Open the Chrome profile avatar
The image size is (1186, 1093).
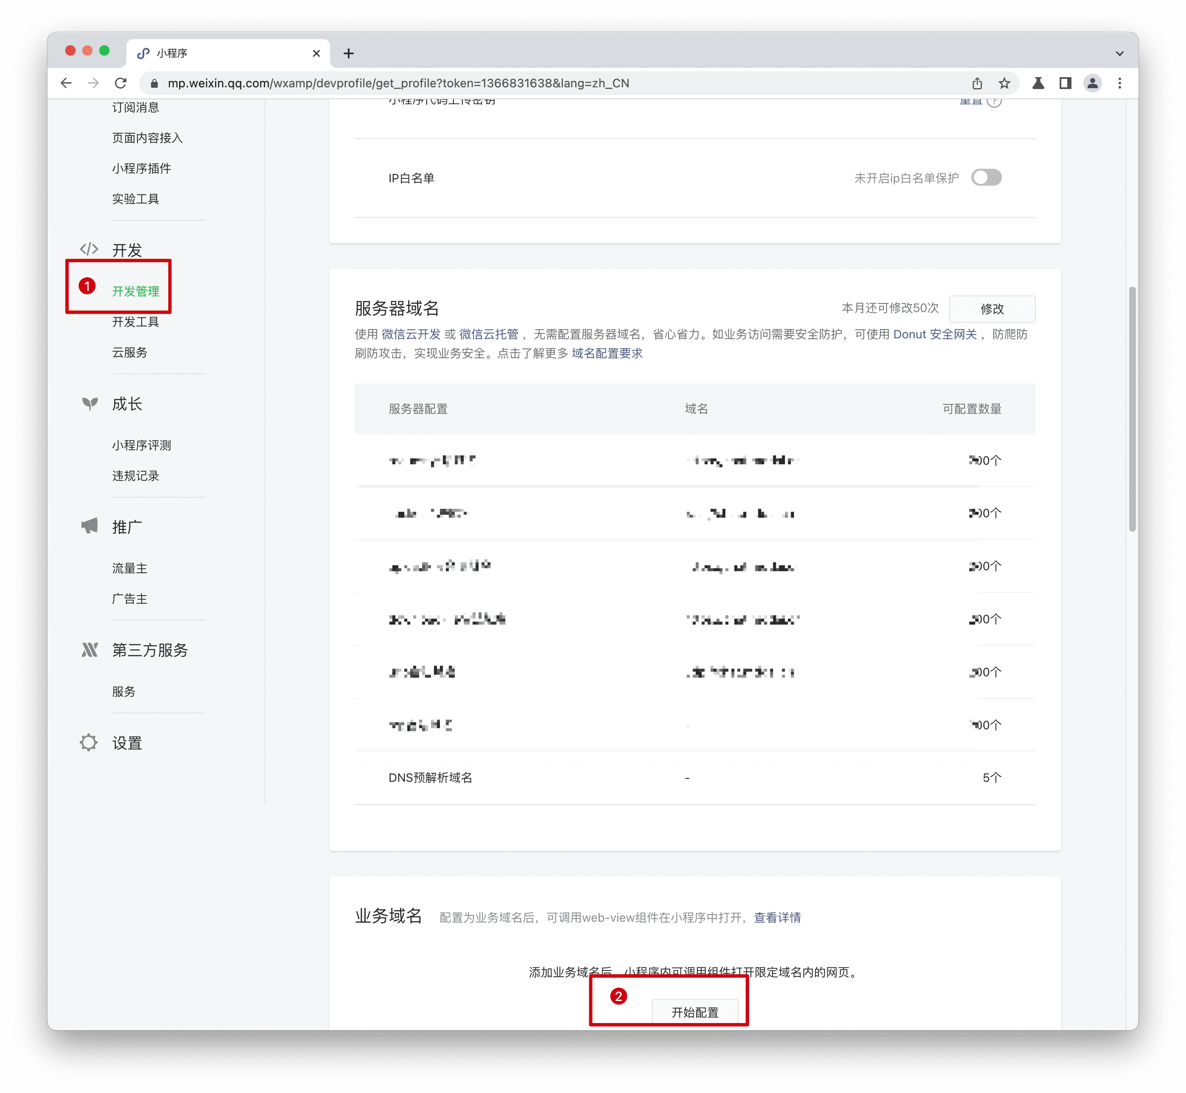tap(1093, 84)
